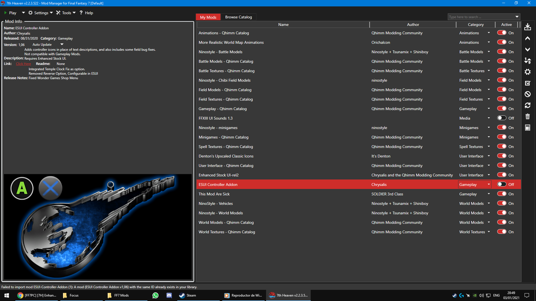Screen dimensions: 536x301
Task: Expand the search filter dropdown arrow
Action: click(x=517, y=17)
